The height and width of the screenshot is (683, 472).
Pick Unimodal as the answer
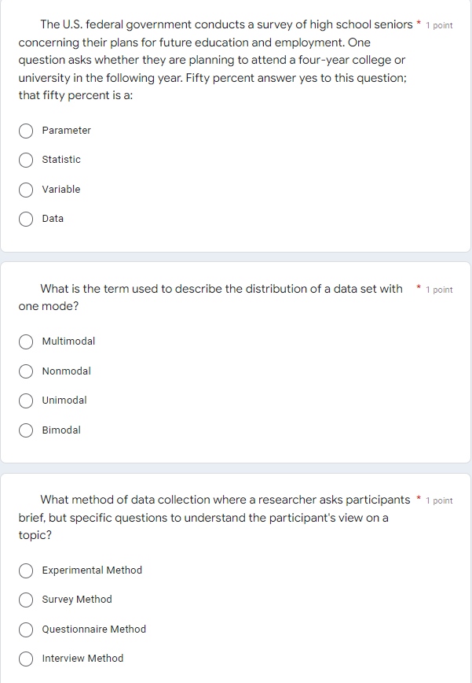26,401
